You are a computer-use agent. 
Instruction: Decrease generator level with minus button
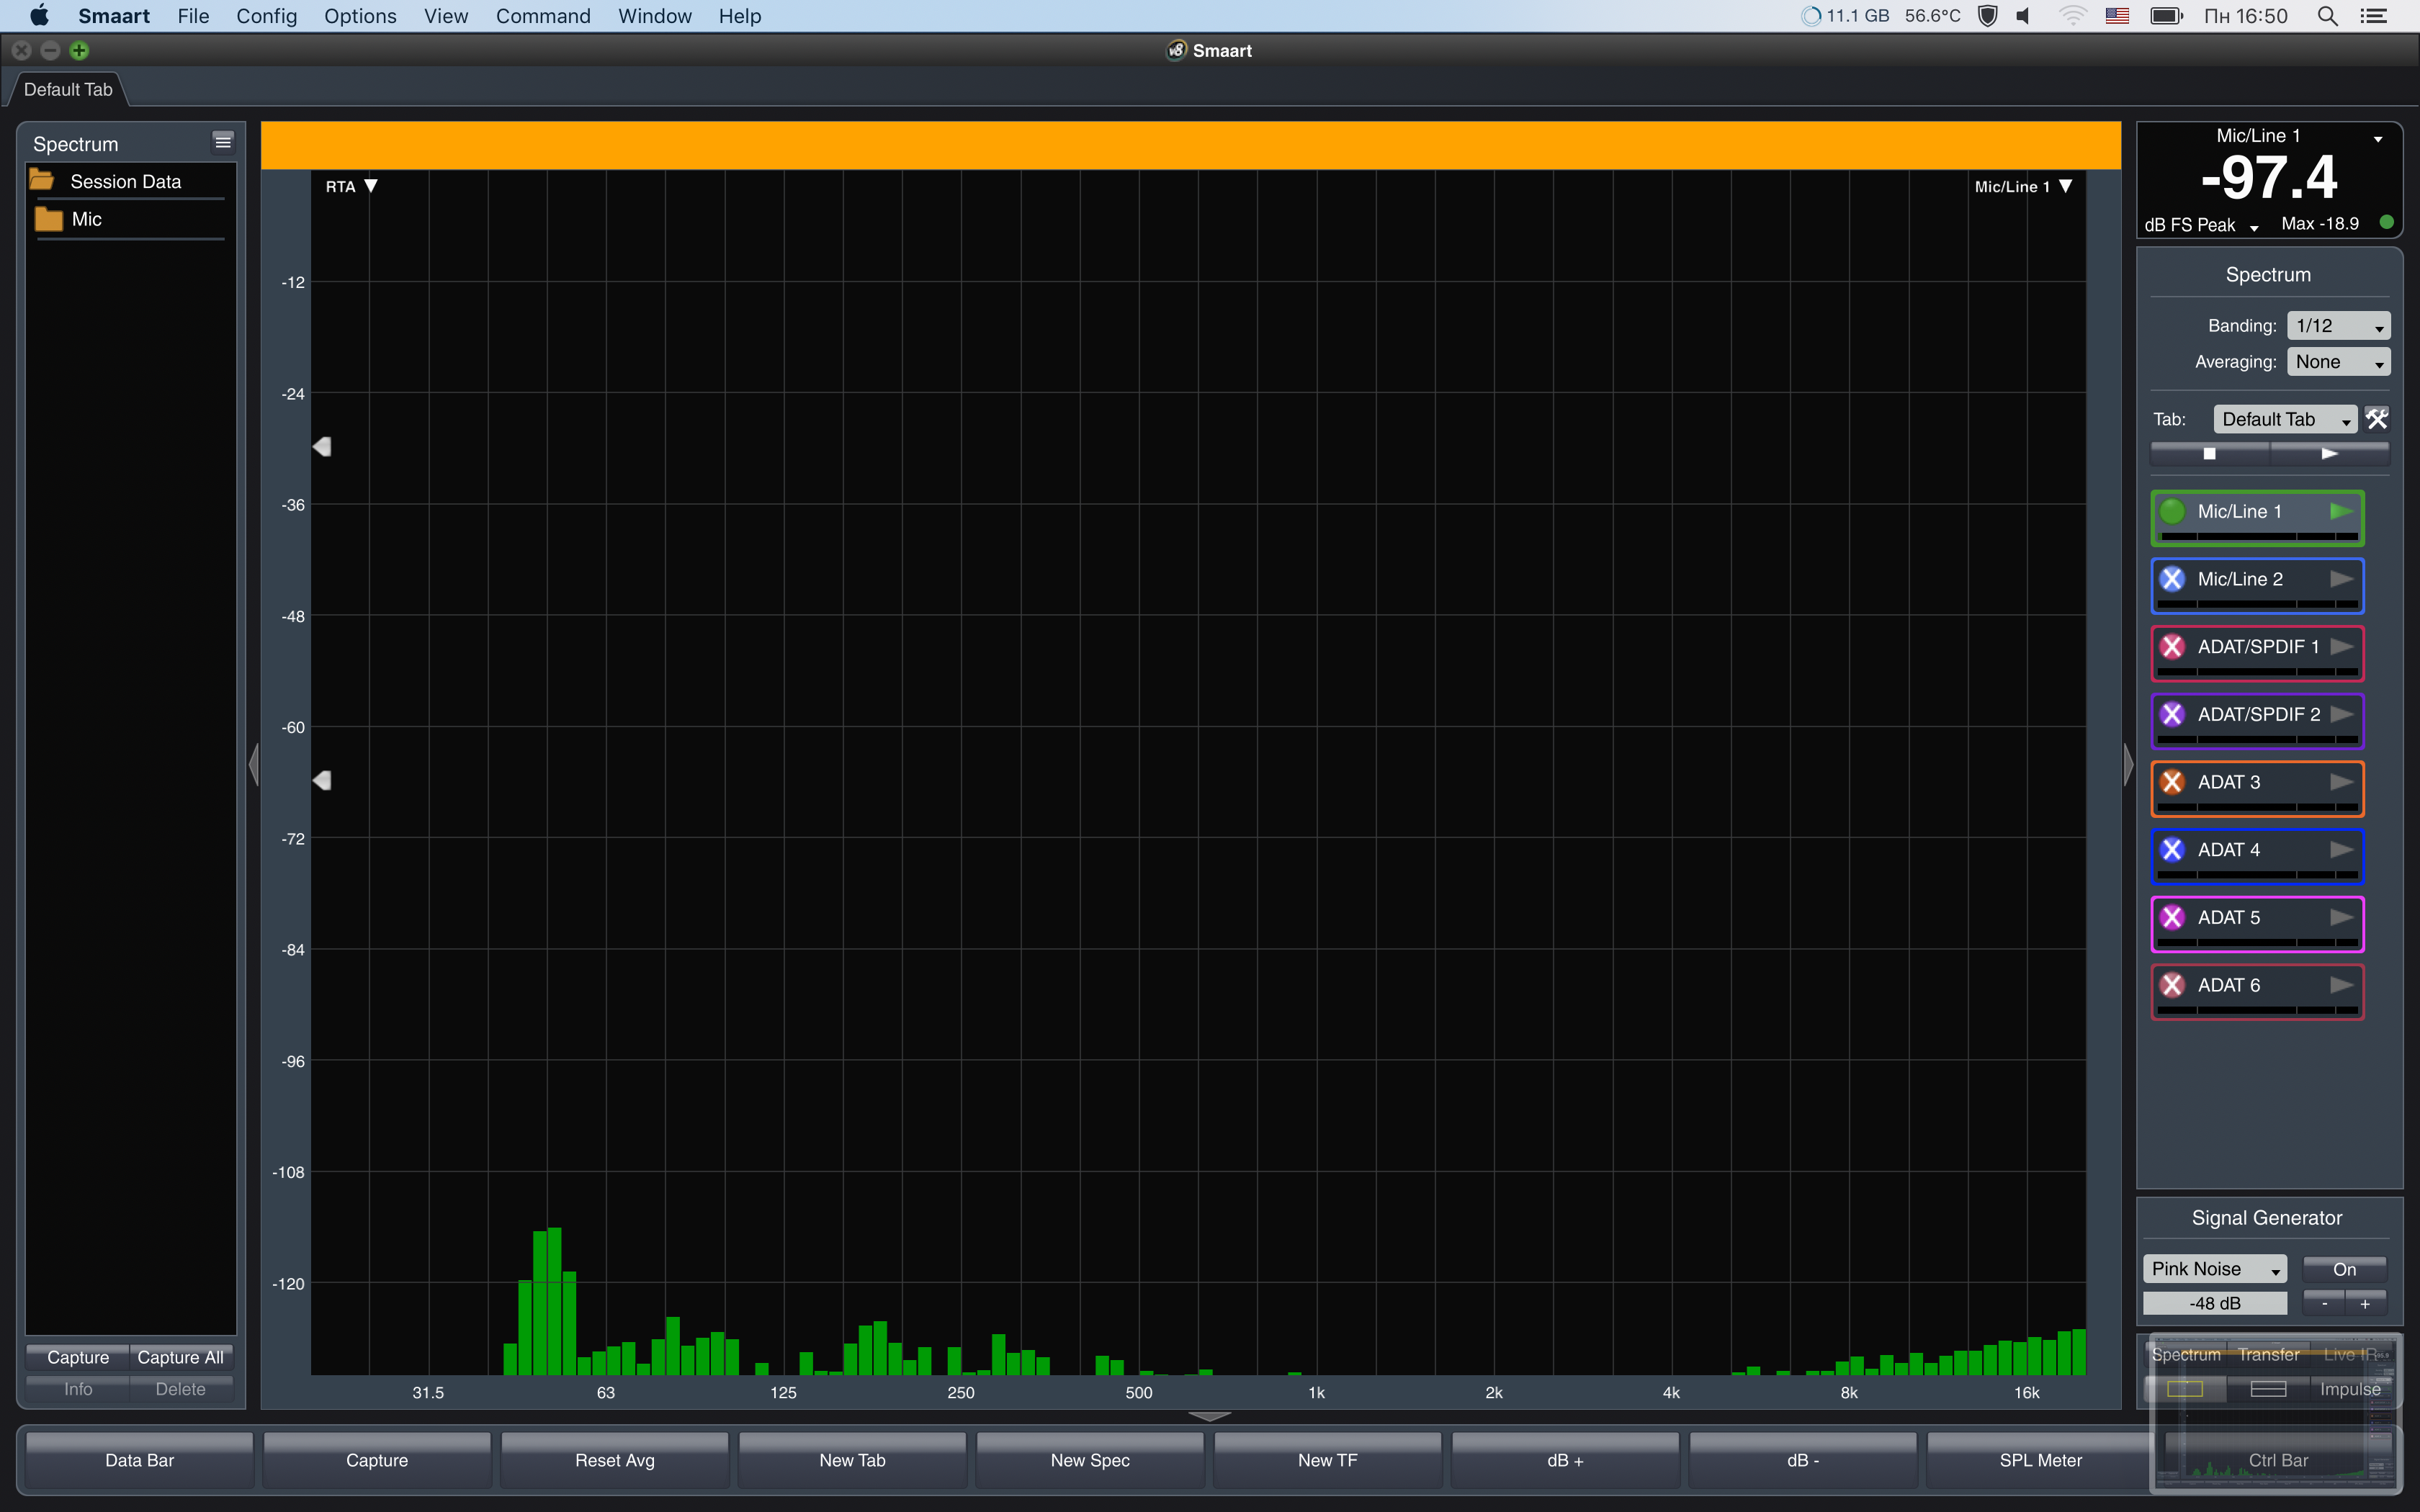click(2324, 1303)
